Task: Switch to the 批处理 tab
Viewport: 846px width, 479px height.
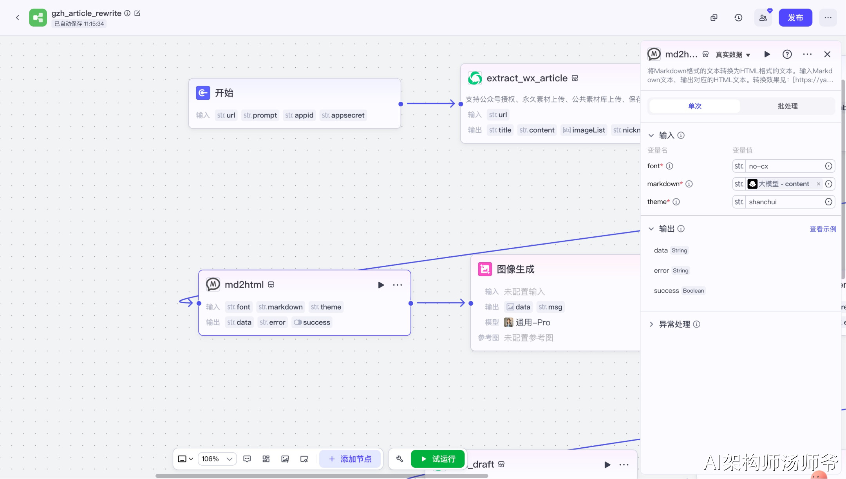Action: tap(787, 106)
